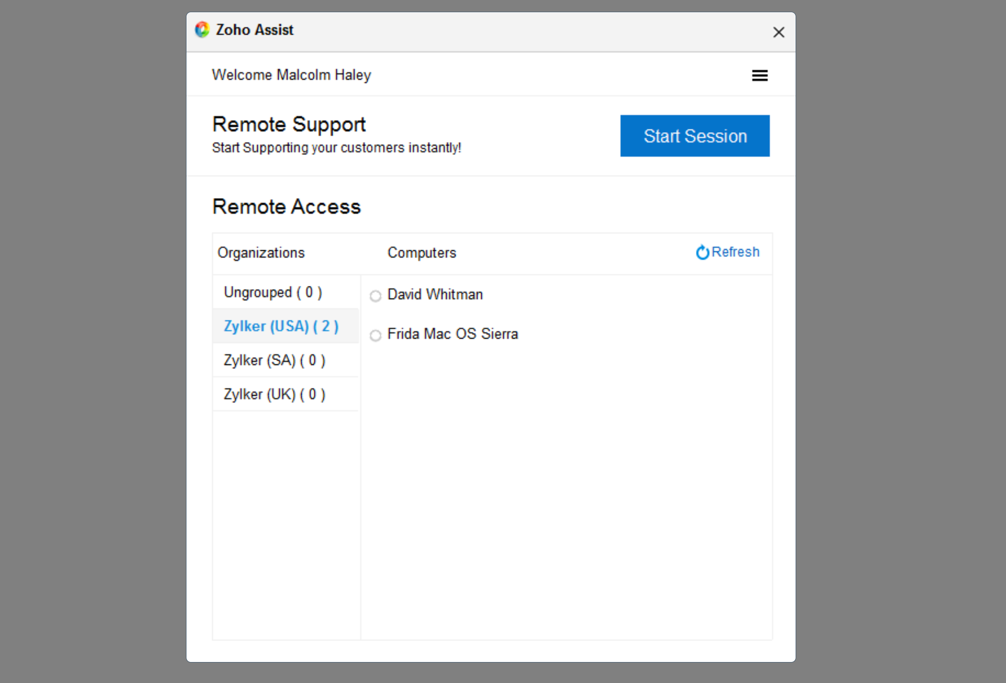Screen dimensions: 1006x683
Task: Click the Remote Access heading
Action: tap(286, 206)
